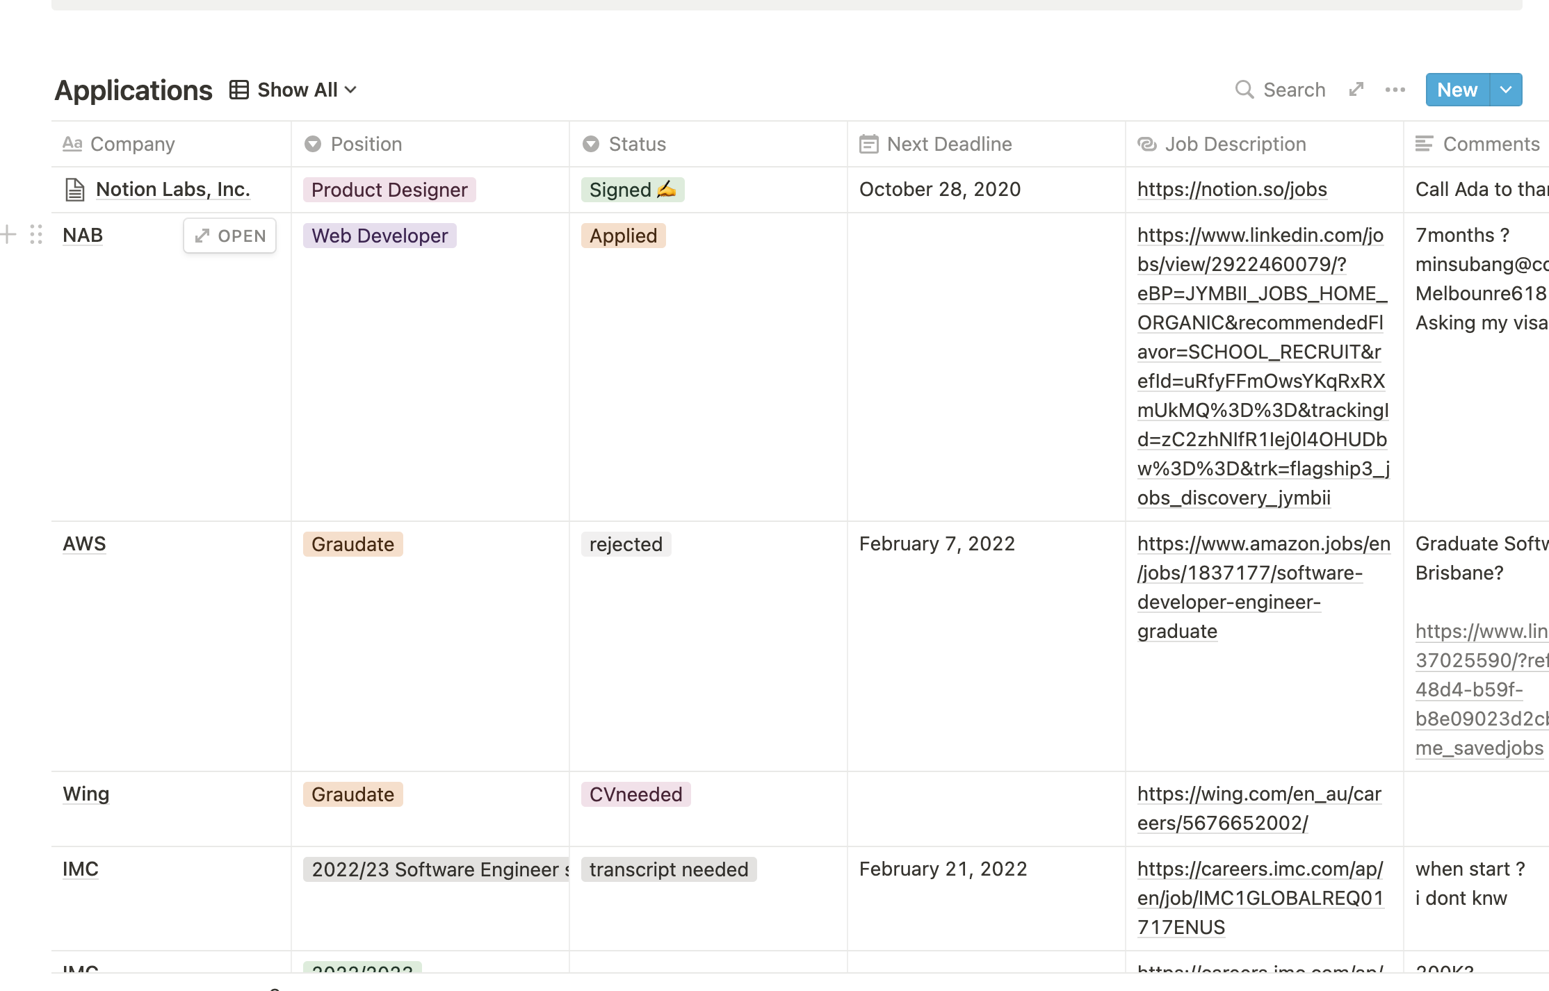Click the Position column select icon

313,144
